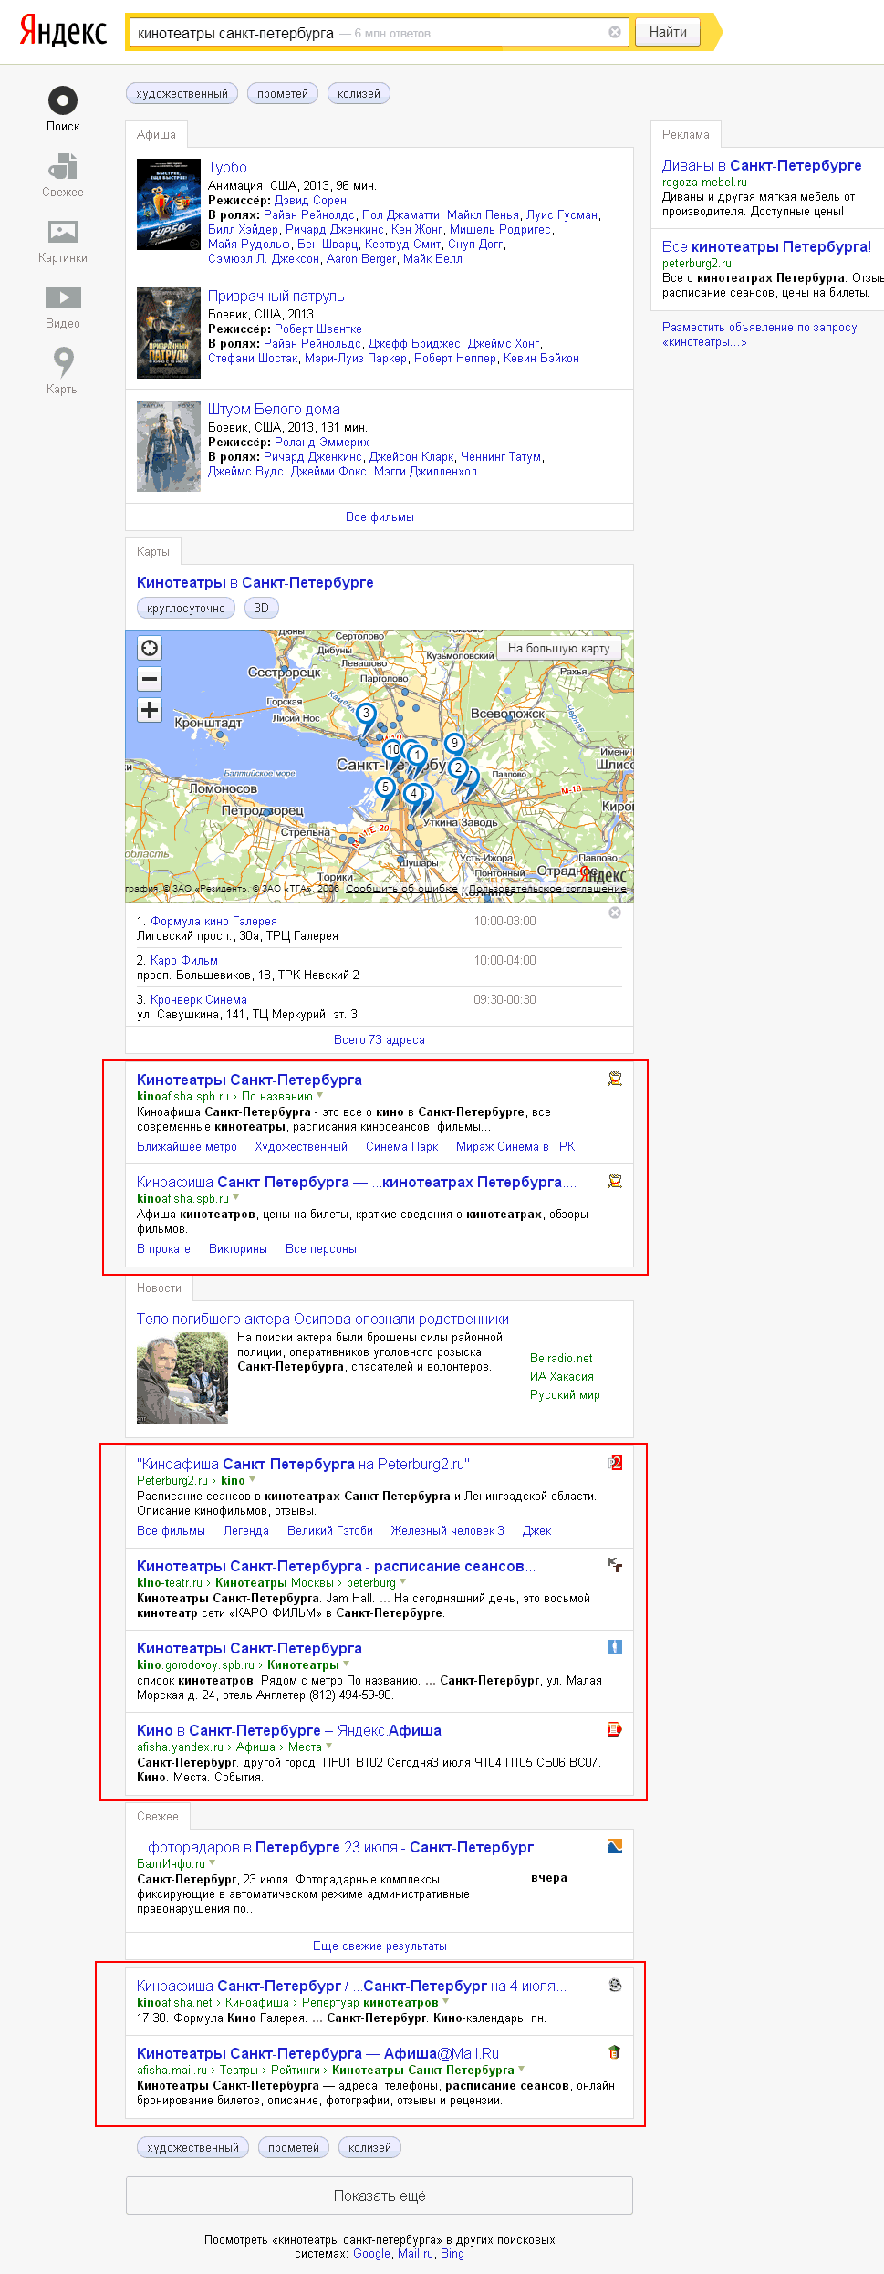Open the 'Всего 73 адреса' link
This screenshot has width=884, height=2274.
pyautogui.click(x=380, y=1039)
